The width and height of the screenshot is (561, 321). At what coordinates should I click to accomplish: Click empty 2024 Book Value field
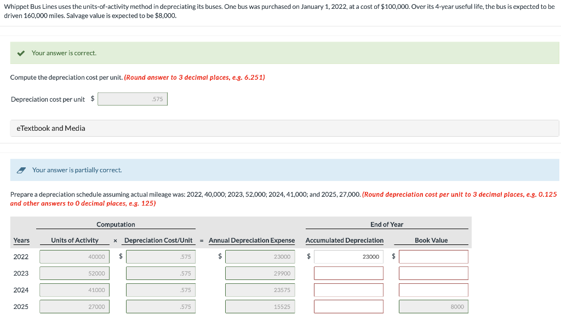(434, 290)
